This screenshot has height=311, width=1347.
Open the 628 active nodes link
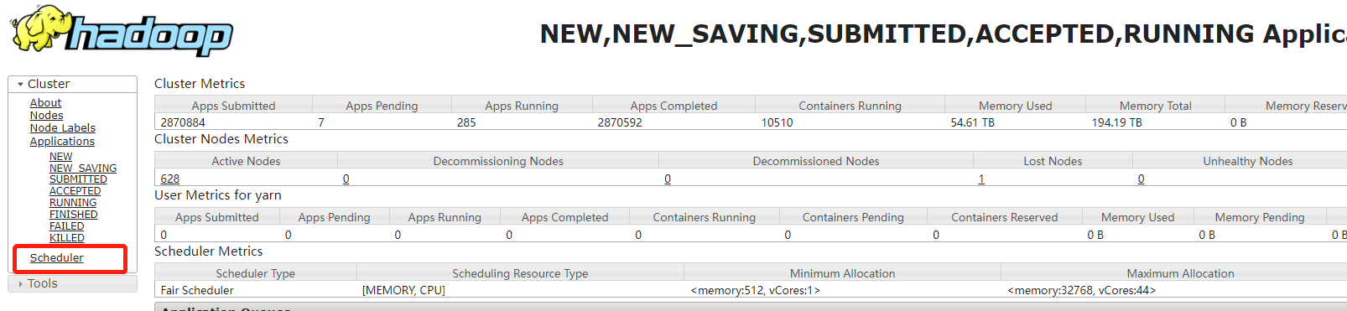pos(170,179)
